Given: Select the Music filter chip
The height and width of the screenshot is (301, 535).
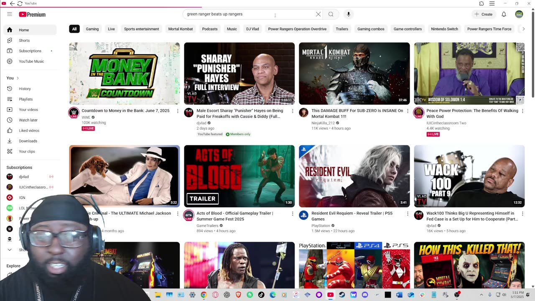Looking at the screenshot, I should (232, 29).
